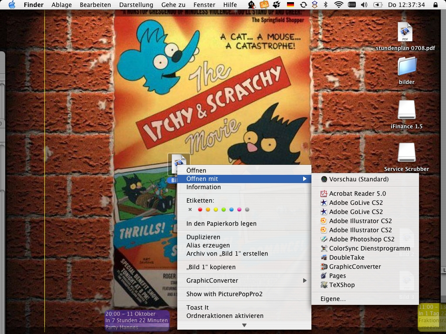Click the down arrow at context menu bottom
The image size is (446, 334).
244,325
